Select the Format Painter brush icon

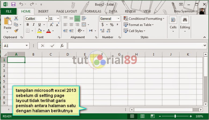[16, 31]
